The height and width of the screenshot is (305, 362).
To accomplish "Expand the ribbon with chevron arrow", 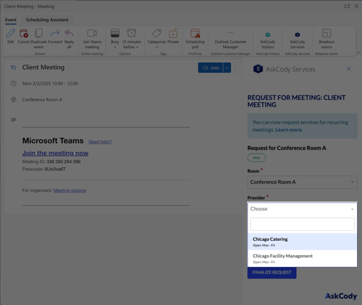I will coord(358,53).
